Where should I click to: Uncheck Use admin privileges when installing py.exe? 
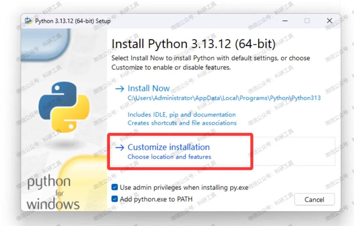(x=115, y=187)
